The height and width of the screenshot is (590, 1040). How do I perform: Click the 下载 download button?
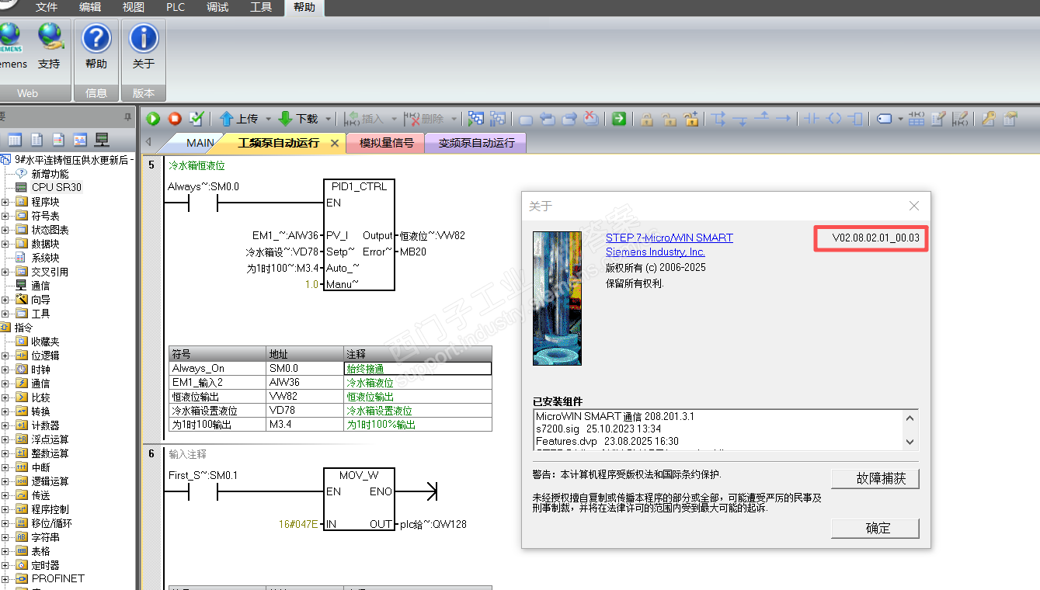(x=298, y=119)
